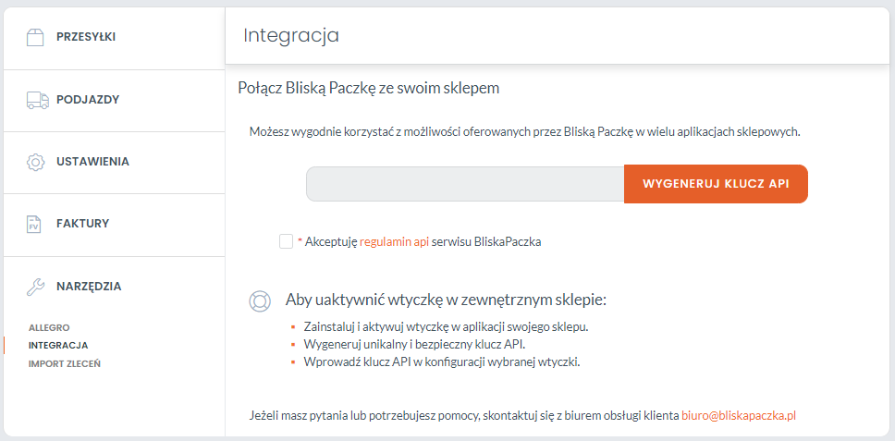This screenshot has height=441, width=895.
Task: Collapse the NARZĘDZIA section
Action: point(89,287)
